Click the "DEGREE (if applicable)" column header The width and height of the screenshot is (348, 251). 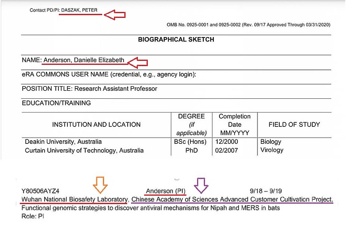click(191, 125)
